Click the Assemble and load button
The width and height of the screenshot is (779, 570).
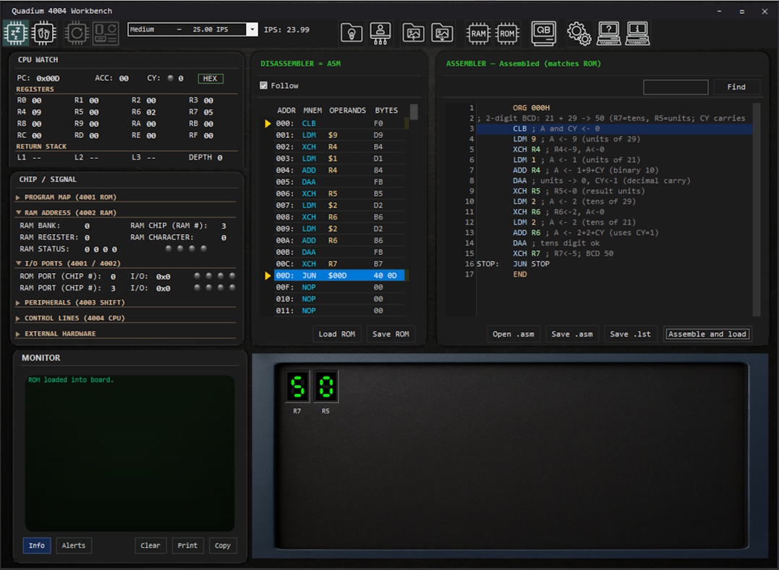707,334
